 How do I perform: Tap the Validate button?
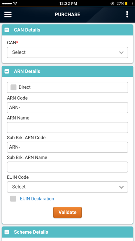(x=67, y=212)
